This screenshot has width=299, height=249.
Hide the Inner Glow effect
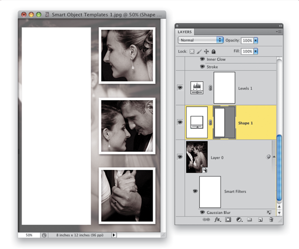pos(202,59)
